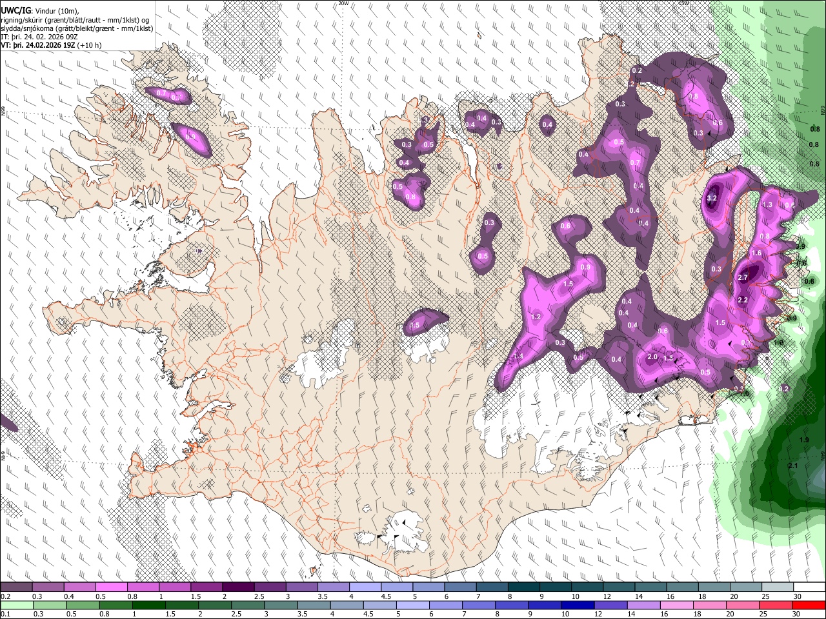Click the '1.6' snowfall value on the map
Image resolution: width=826 pixels, height=619 pixels.
tap(756, 253)
